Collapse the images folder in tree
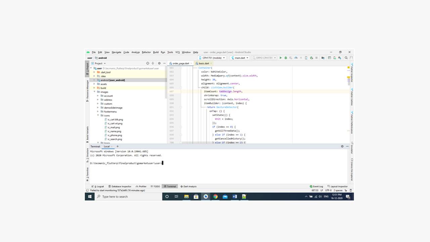 [95, 92]
